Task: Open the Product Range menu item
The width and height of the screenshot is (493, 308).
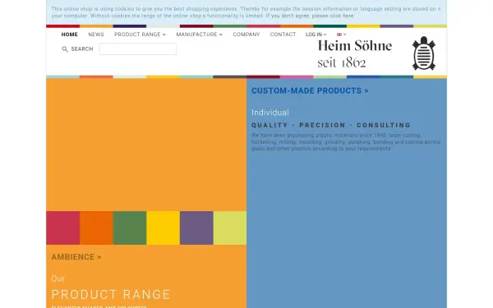Action: click(137, 34)
